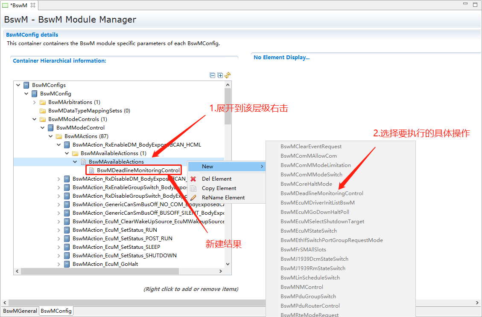The width and height of the screenshot is (482, 317).
Task: Expand BswMAction_EcuM_SetStatus_RUN tree node
Action: 59,230
